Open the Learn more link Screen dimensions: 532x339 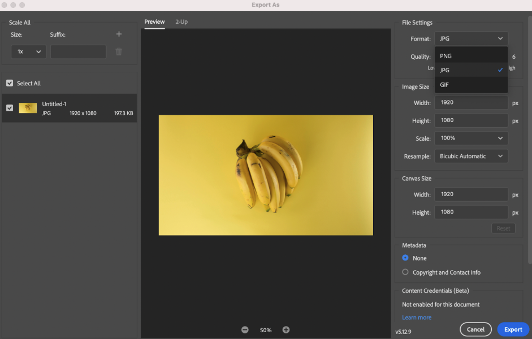click(x=417, y=318)
